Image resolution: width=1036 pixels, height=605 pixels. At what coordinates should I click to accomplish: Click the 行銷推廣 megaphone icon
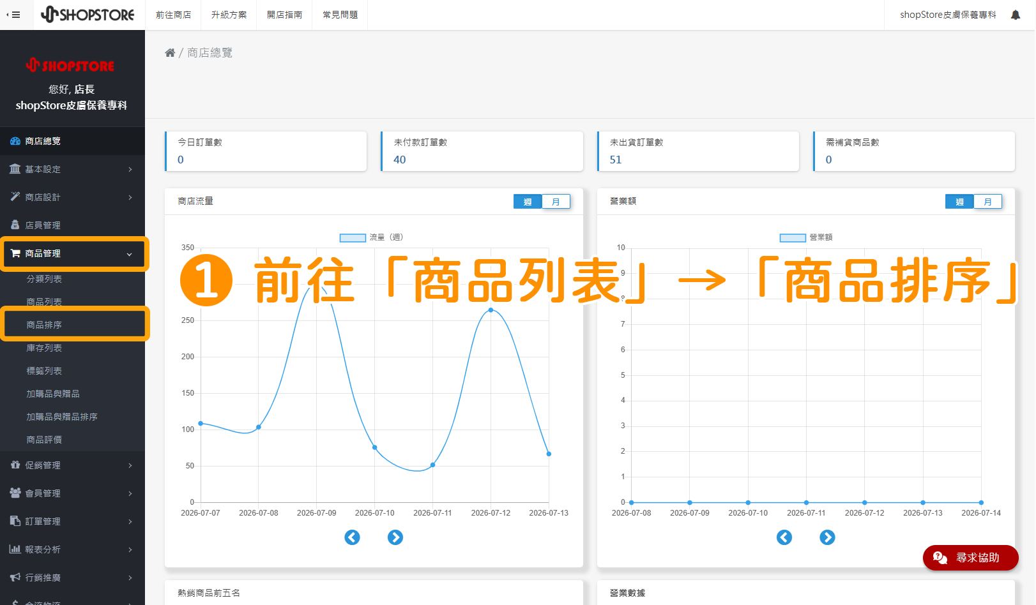(x=15, y=578)
